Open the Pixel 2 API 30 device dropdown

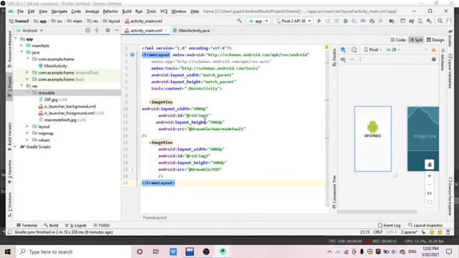pos(293,21)
